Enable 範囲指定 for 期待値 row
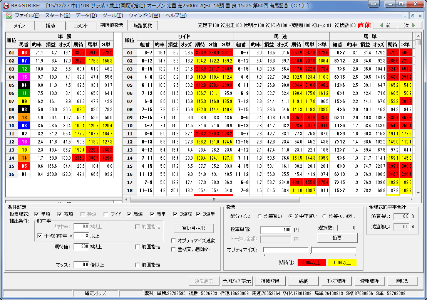The height and width of the screenshot is (300, 427). tap(137, 247)
